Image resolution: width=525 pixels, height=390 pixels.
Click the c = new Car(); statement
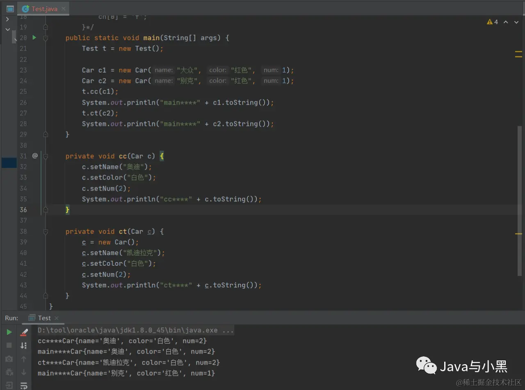point(110,242)
